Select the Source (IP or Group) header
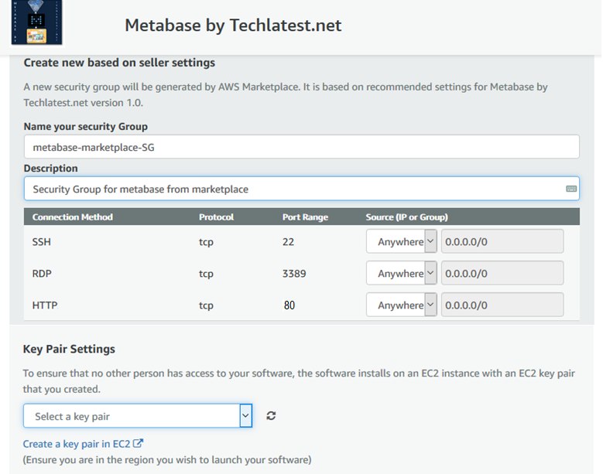Image resolution: width=603 pixels, height=474 pixels. (407, 217)
